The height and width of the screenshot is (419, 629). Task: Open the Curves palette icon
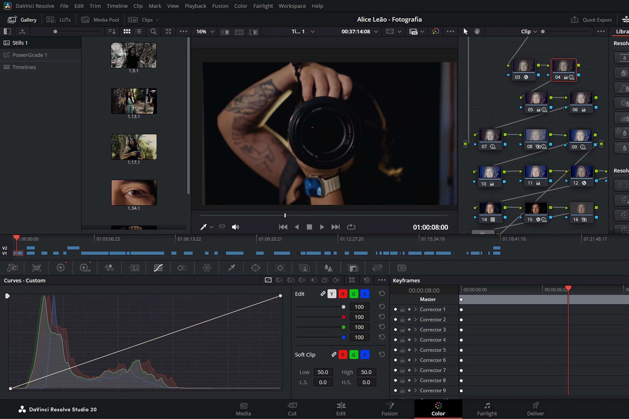[158, 268]
